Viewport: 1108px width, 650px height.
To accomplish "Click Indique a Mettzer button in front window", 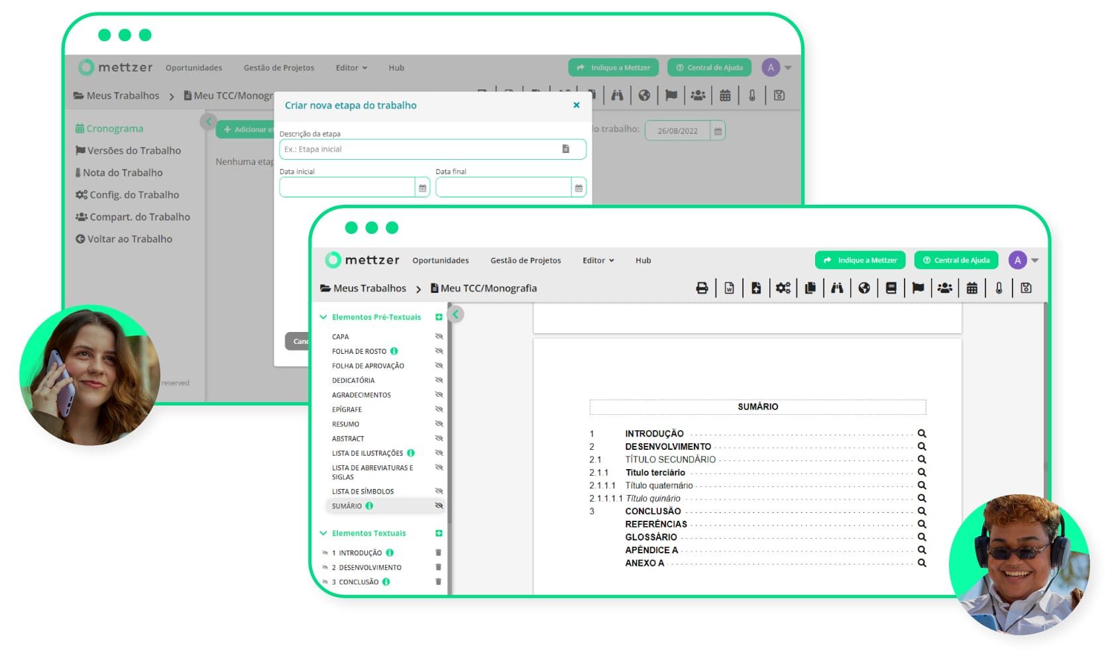I will click(861, 260).
